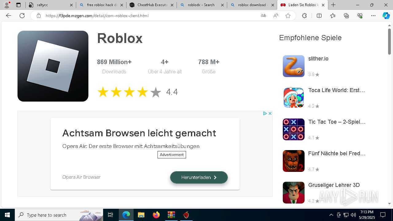Switch to roblodx - Search tab
This screenshot has height=221, width=393.
[x=202, y=5]
